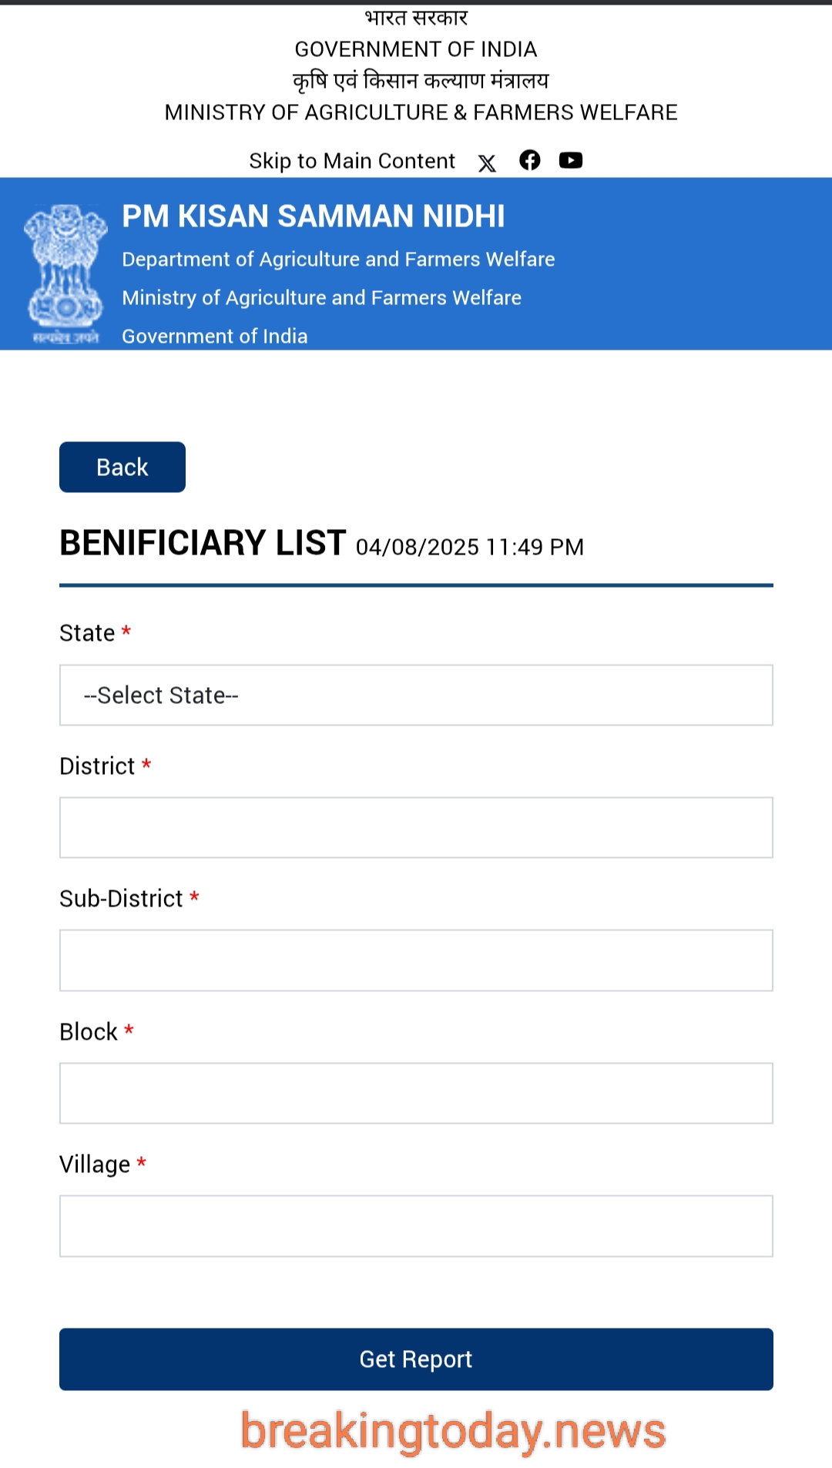The height and width of the screenshot is (1468, 832).
Task: Submit with the Get Report button
Action: click(x=416, y=1359)
